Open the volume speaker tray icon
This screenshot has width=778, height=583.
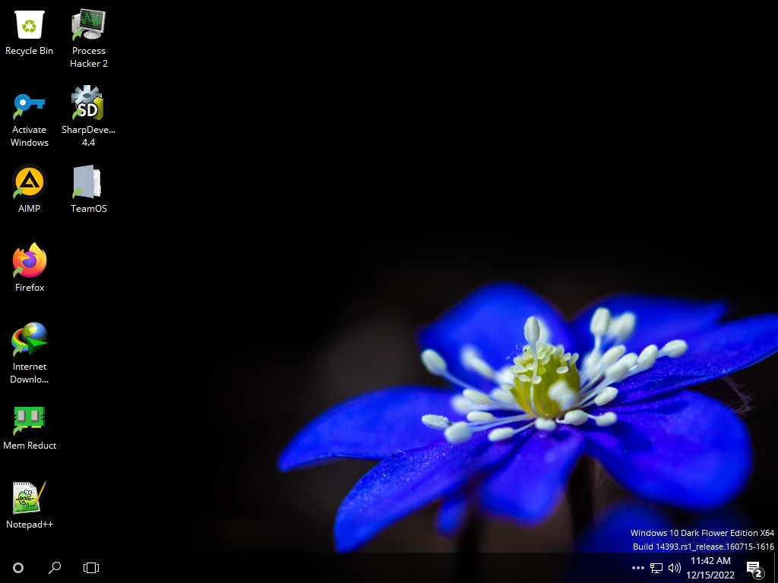pos(675,568)
